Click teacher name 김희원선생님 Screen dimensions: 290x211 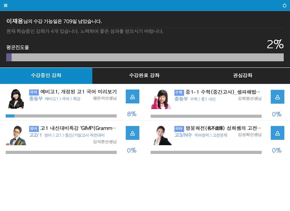click(x=250, y=98)
